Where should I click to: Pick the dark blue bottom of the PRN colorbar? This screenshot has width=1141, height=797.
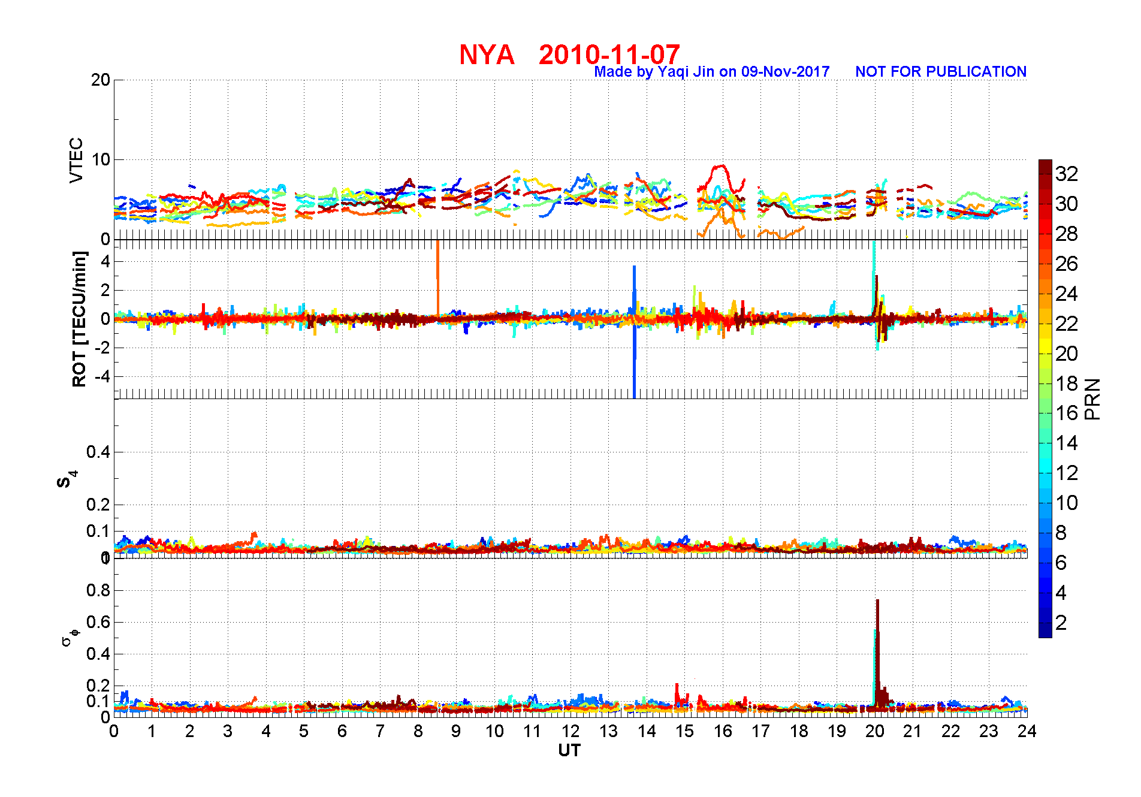[x=1045, y=630]
